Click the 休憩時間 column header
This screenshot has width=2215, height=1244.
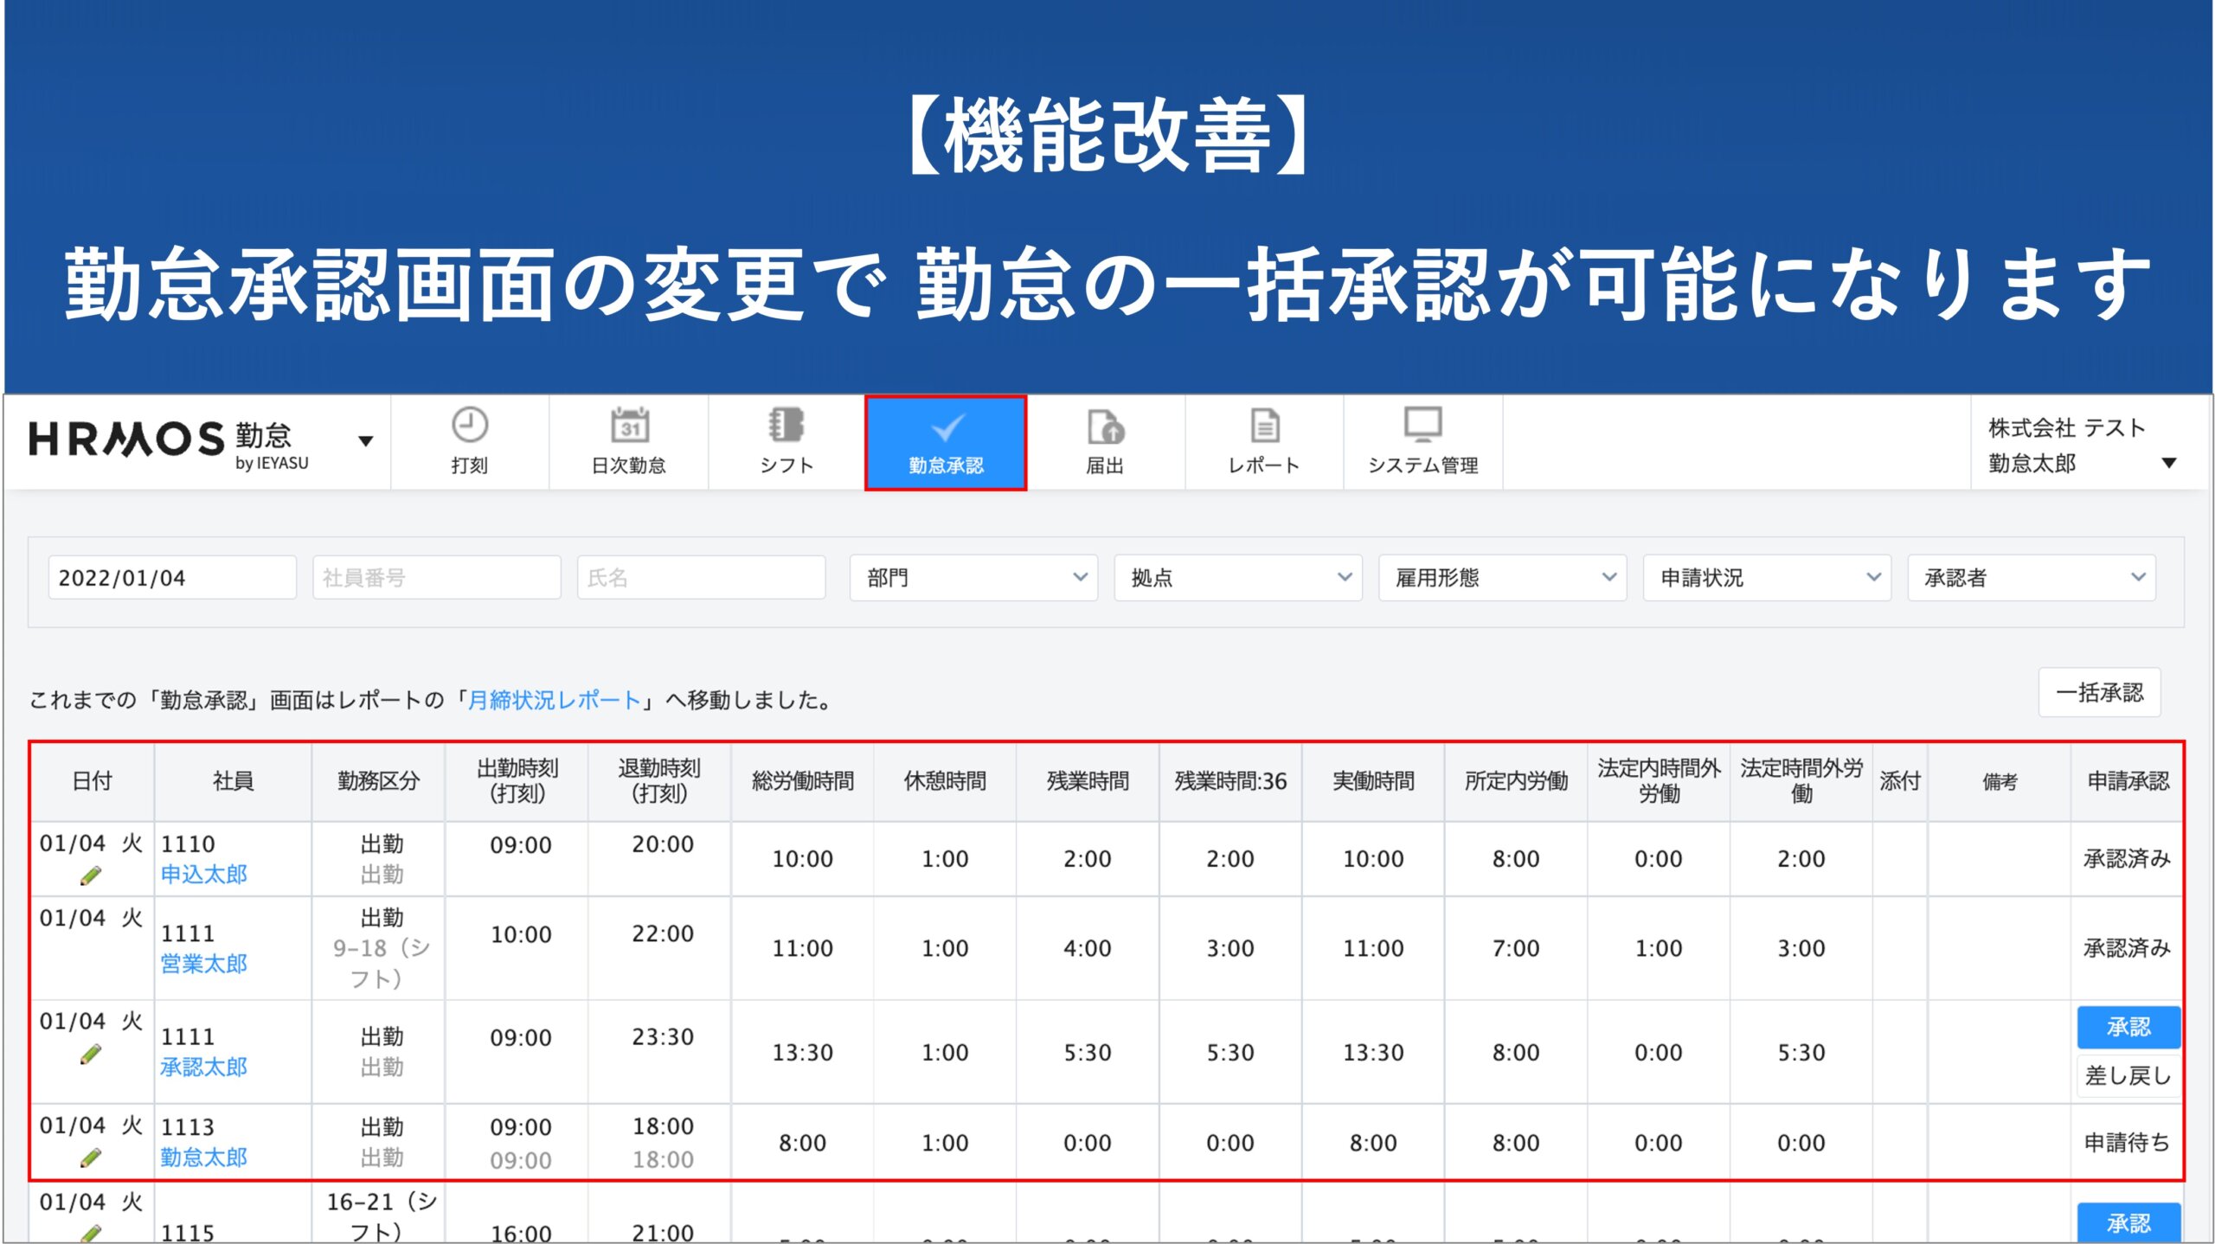945,781
